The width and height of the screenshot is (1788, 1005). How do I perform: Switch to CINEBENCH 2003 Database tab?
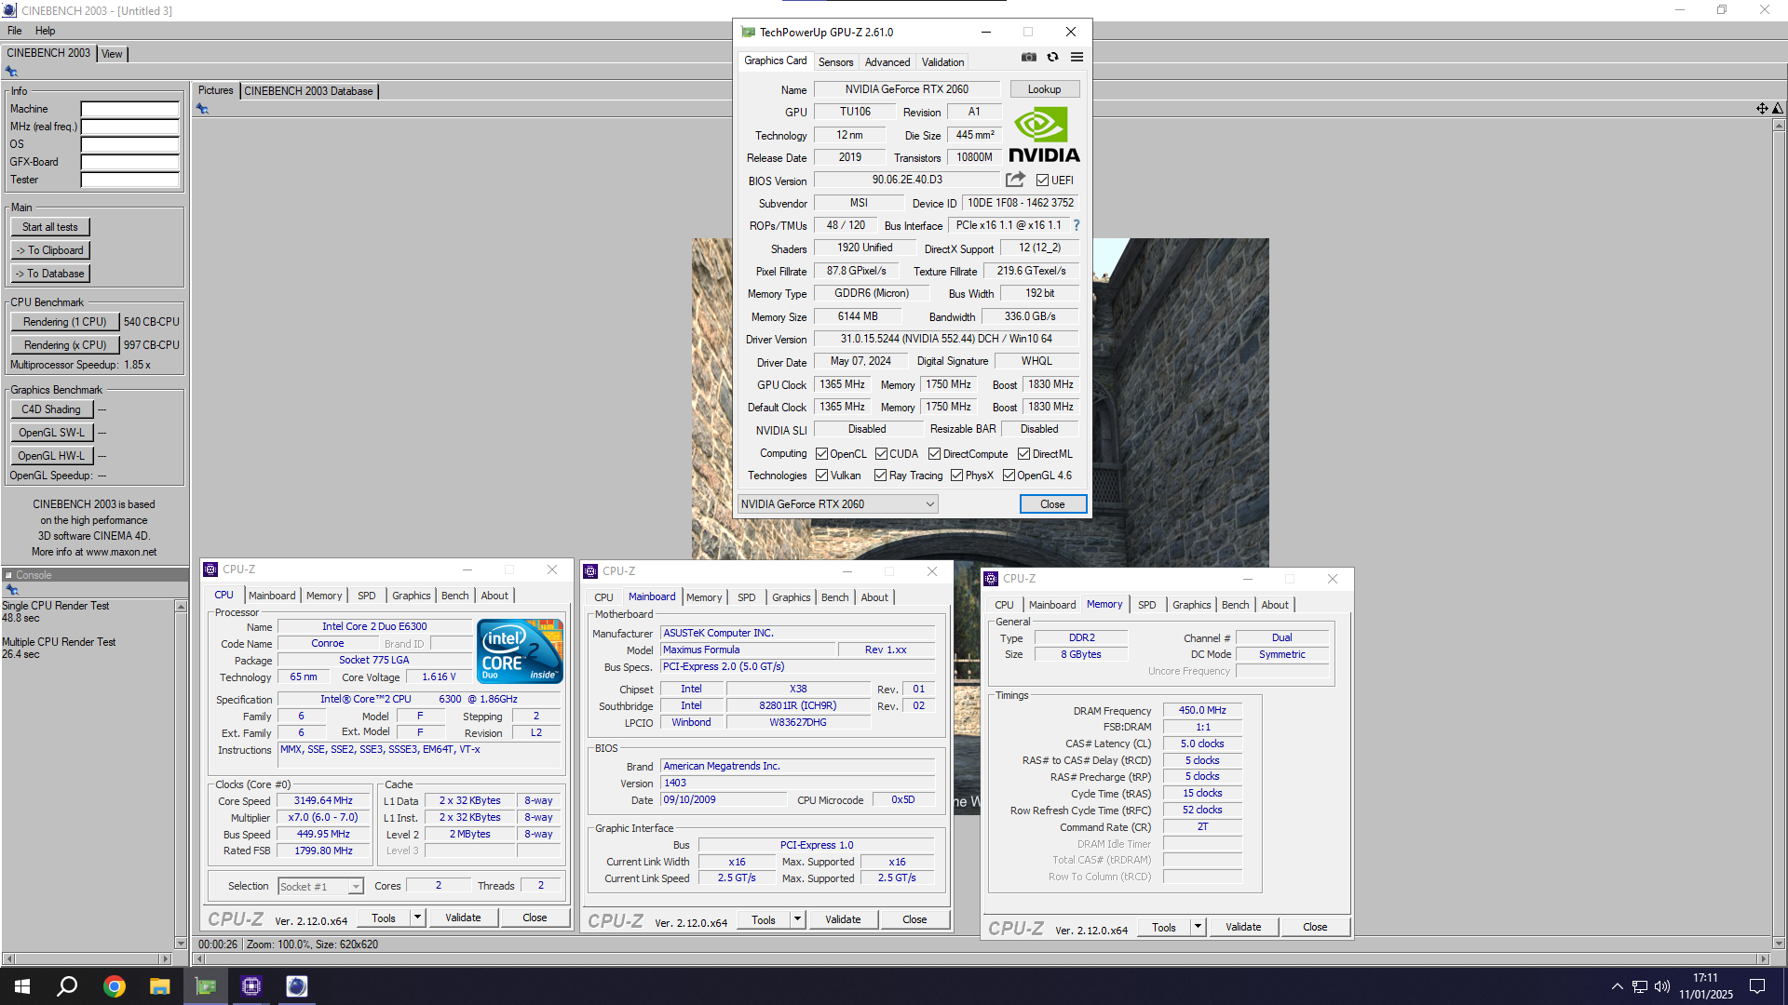pos(308,91)
